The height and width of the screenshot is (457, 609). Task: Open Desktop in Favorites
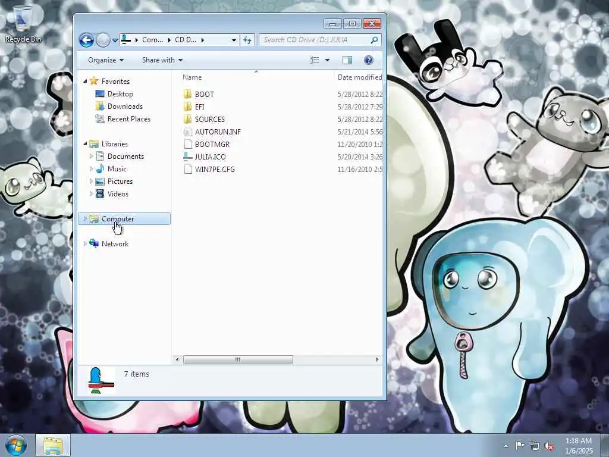(120, 93)
